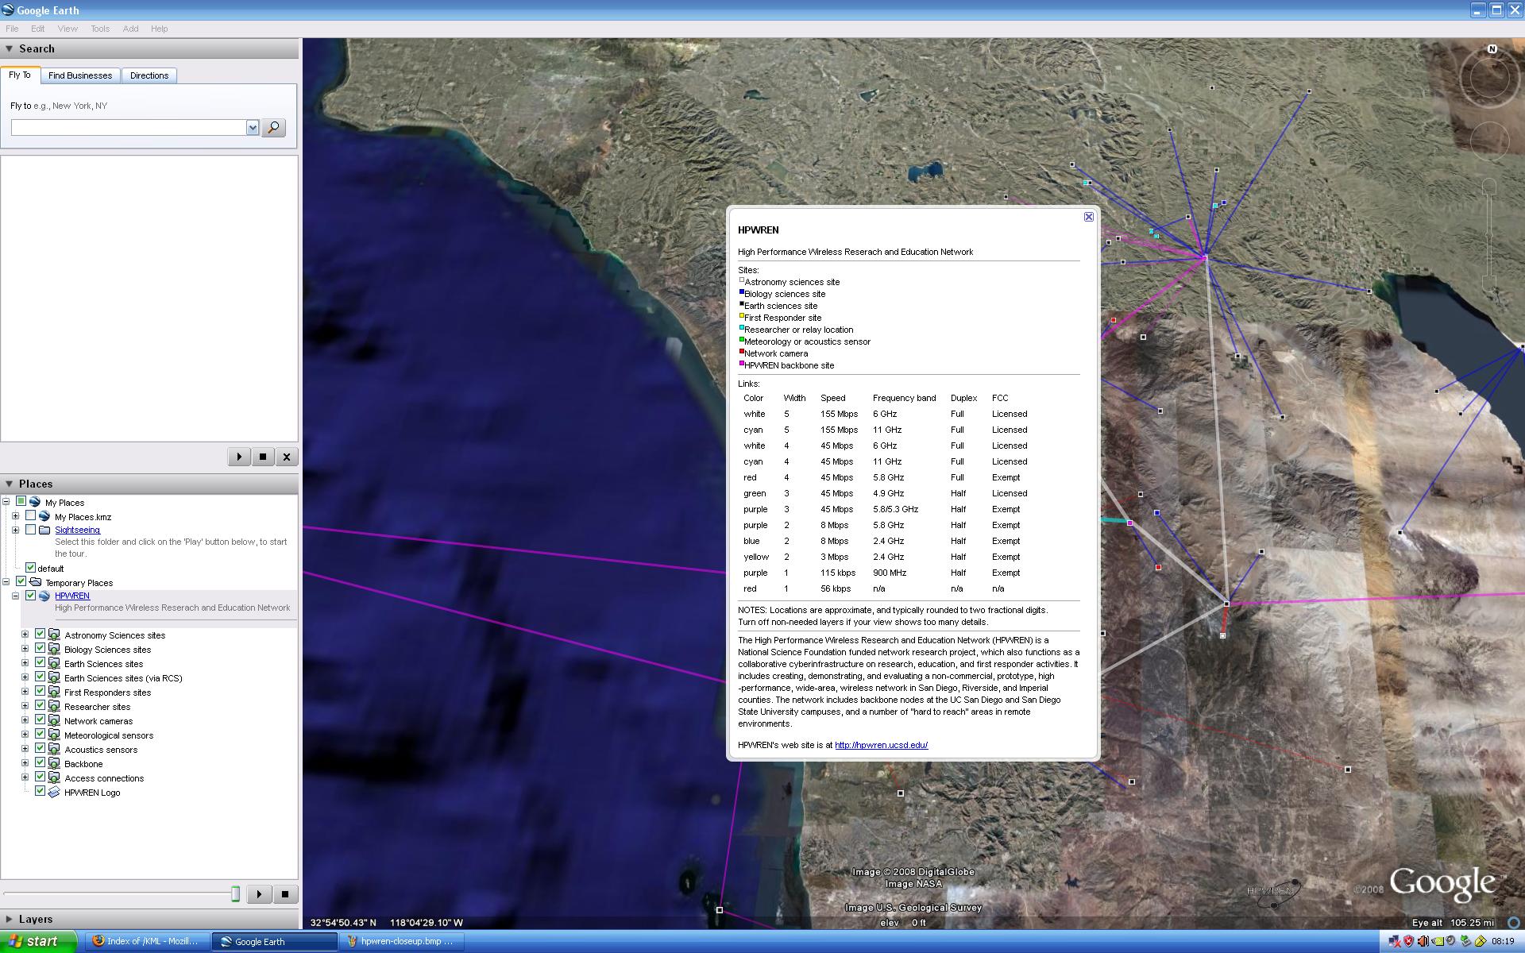The height and width of the screenshot is (953, 1525).
Task: Open the File menu
Action: tap(12, 29)
